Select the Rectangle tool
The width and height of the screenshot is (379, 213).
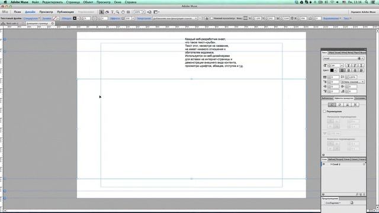point(129,12)
